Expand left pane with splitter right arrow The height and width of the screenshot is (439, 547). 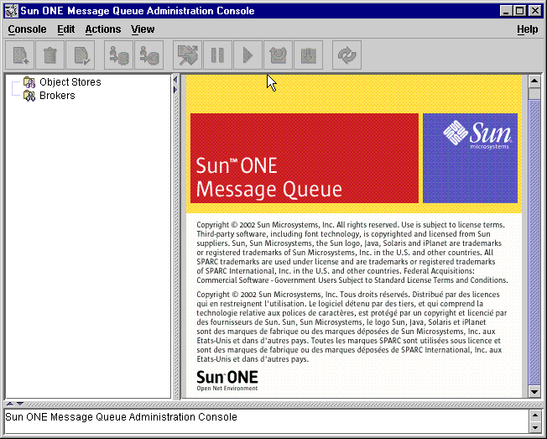pyautogui.click(x=175, y=90)
